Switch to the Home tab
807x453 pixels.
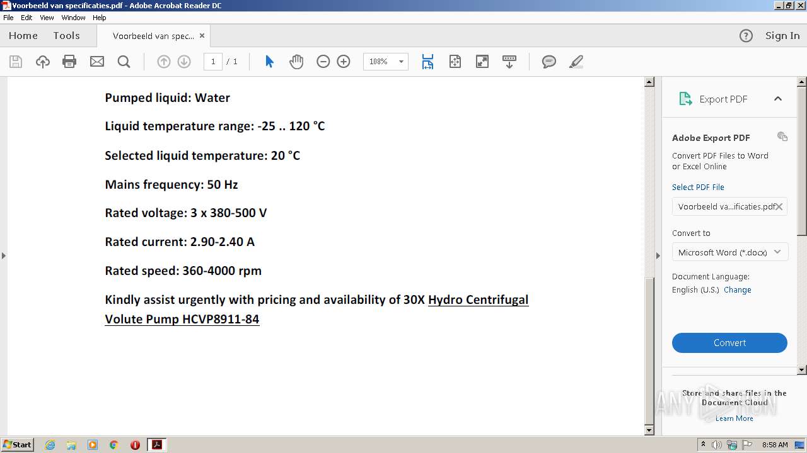[23, 36]
